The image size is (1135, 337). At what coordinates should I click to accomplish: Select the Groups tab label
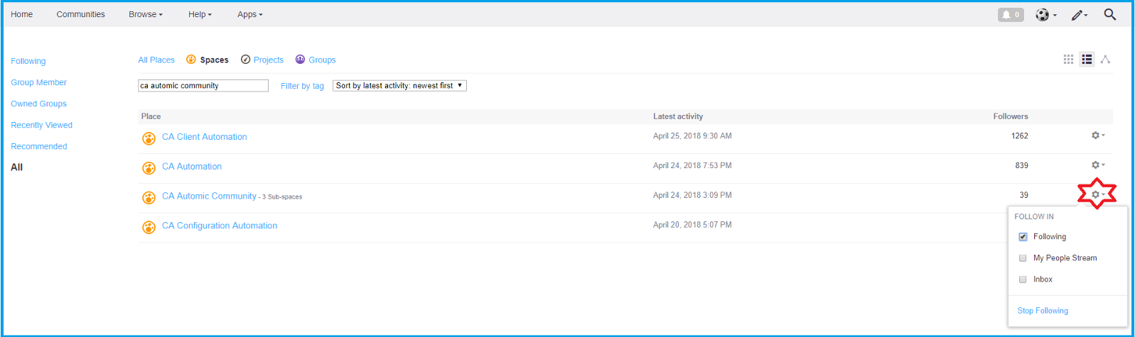click(x=322, y=60)
